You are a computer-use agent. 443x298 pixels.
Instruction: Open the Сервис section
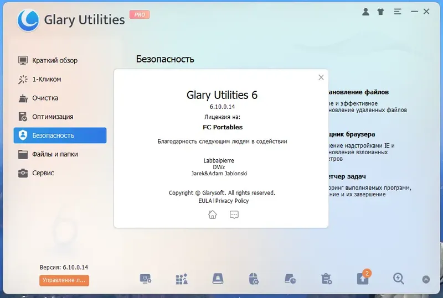60,173
